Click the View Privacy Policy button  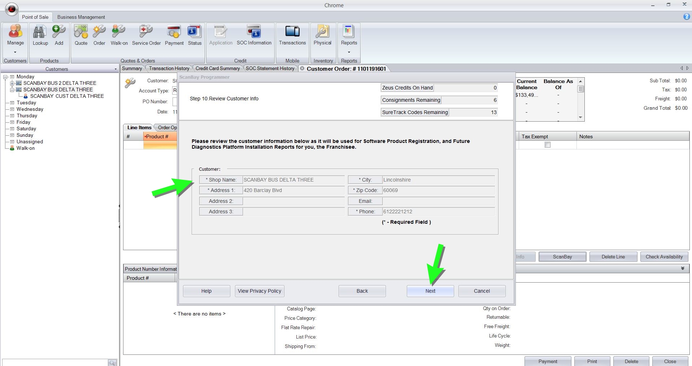coord(259,291)
